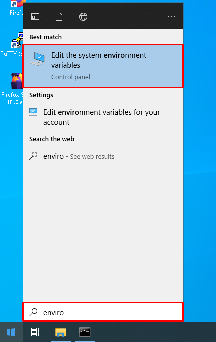Select the Firefox Setup 83.0 desktop file

pos(12,89)
